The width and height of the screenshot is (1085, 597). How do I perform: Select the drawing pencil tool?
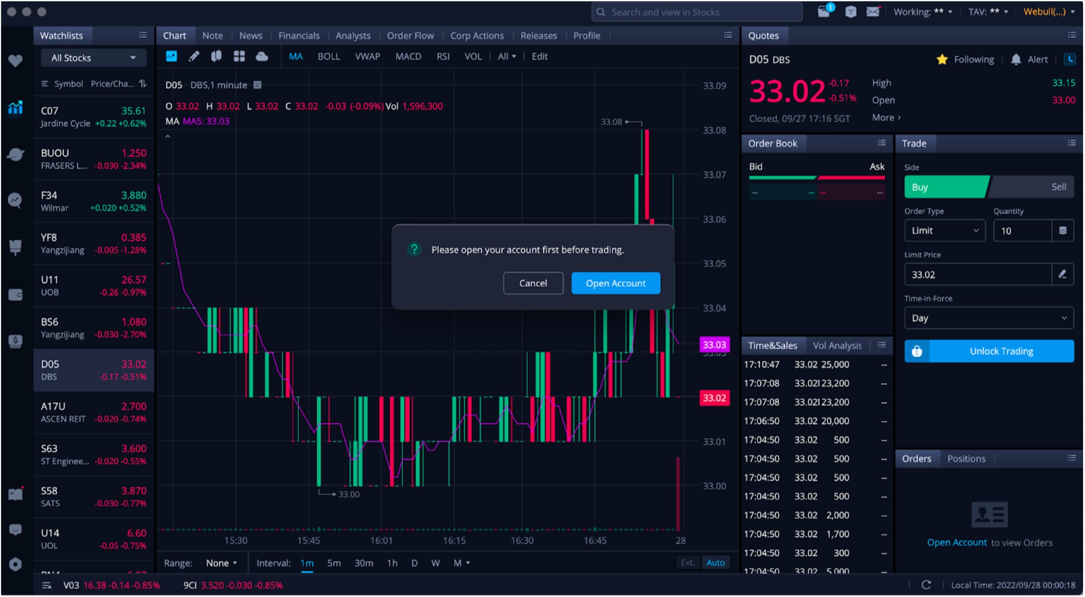[x=194, y=56]
